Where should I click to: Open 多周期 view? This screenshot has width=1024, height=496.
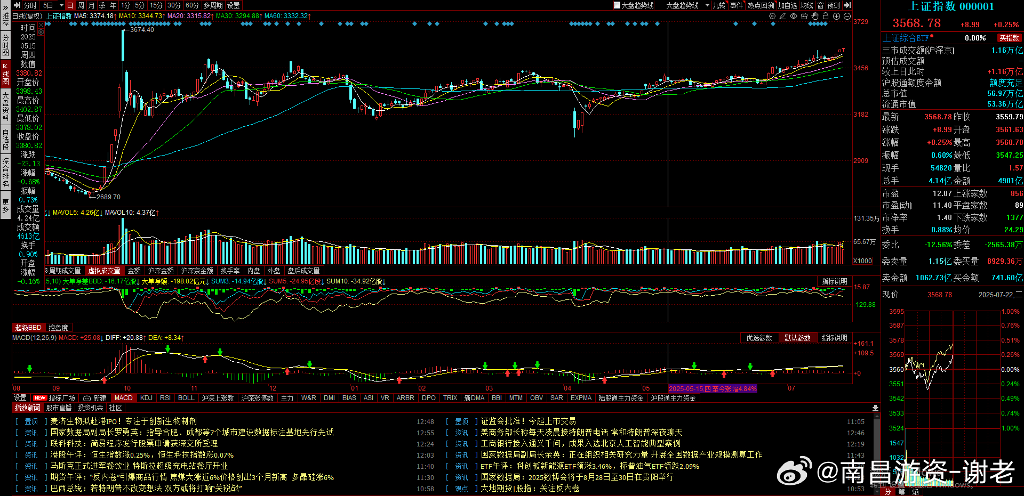(213, 5)
